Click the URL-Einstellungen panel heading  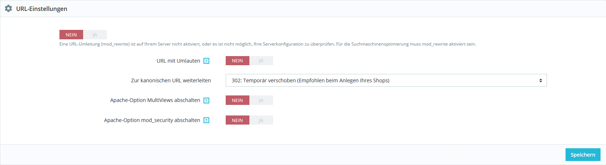point(42,9)
